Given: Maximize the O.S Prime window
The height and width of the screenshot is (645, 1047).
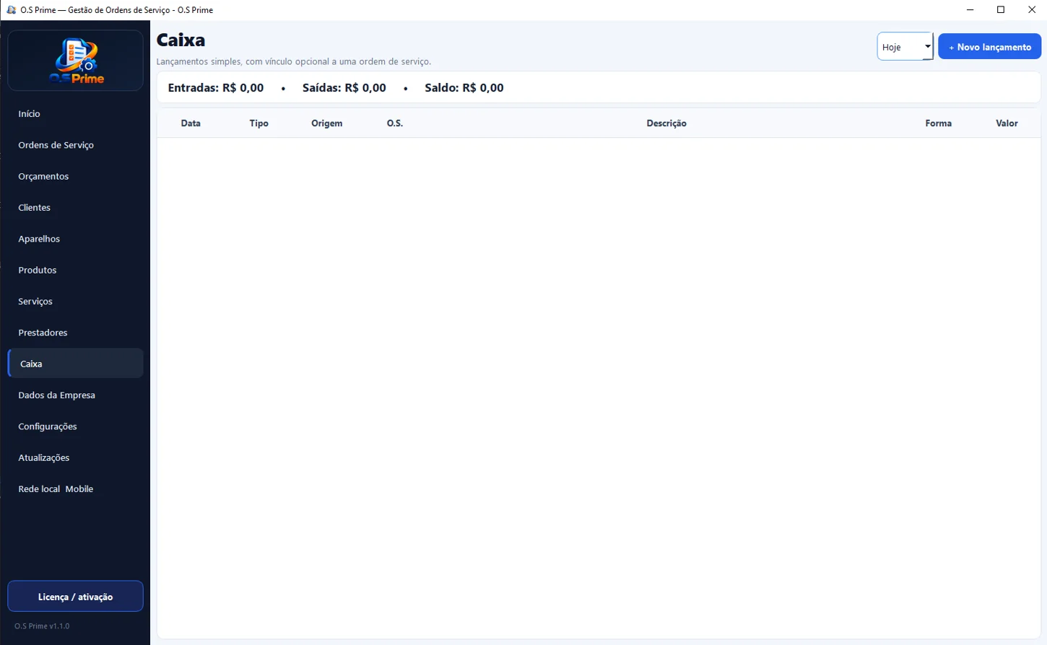Looking at the screenshot, I should point(1001,10).
